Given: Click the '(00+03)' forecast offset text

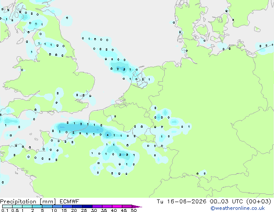Looking at the screenshot, I should click(258, 202).
